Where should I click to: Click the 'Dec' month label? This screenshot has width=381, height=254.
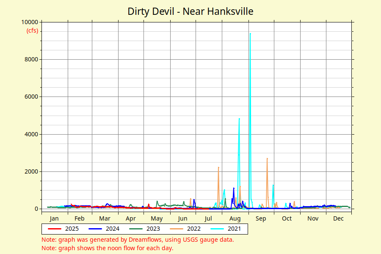pos(339,218)
